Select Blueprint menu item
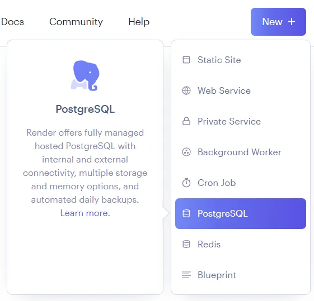Image resolution: width=314 pixels, height=301 pixels. coord(241,275)
